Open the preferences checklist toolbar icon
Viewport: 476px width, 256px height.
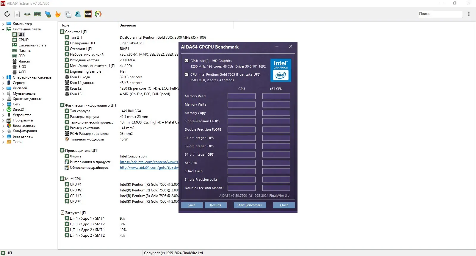68,14
